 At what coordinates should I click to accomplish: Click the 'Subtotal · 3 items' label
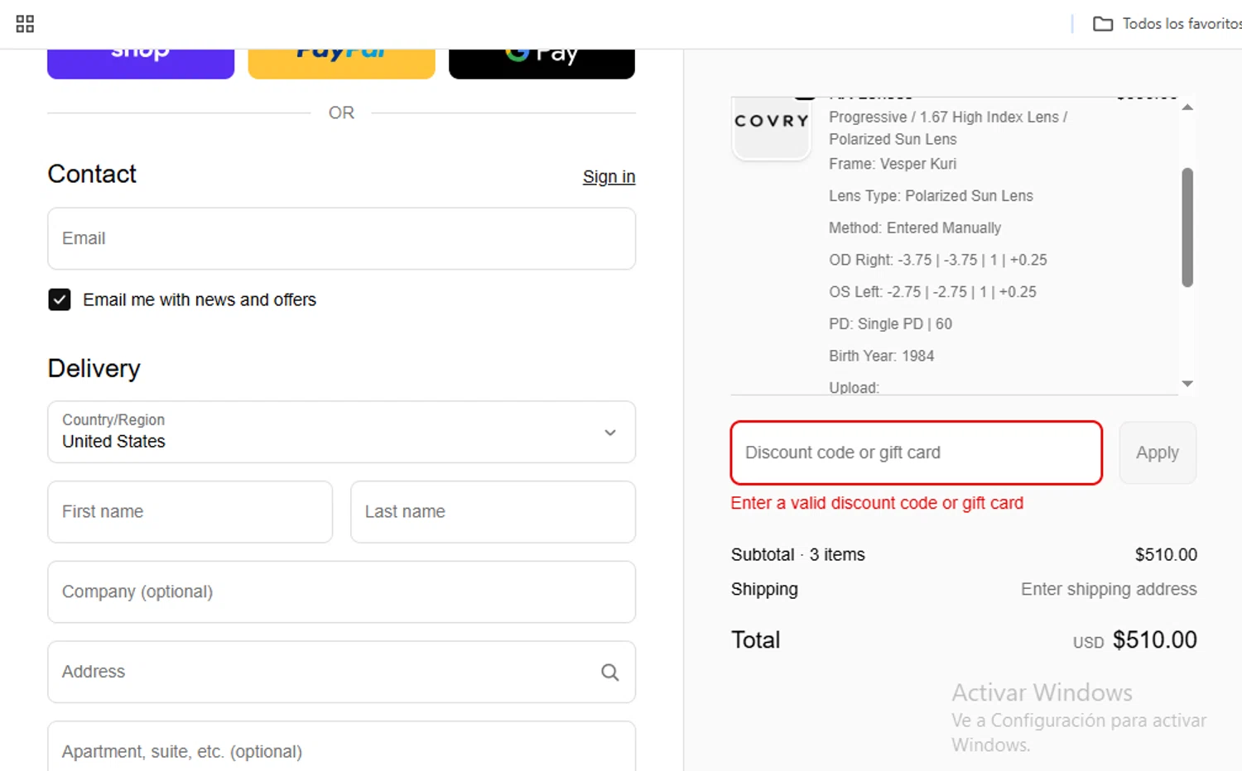797,555
